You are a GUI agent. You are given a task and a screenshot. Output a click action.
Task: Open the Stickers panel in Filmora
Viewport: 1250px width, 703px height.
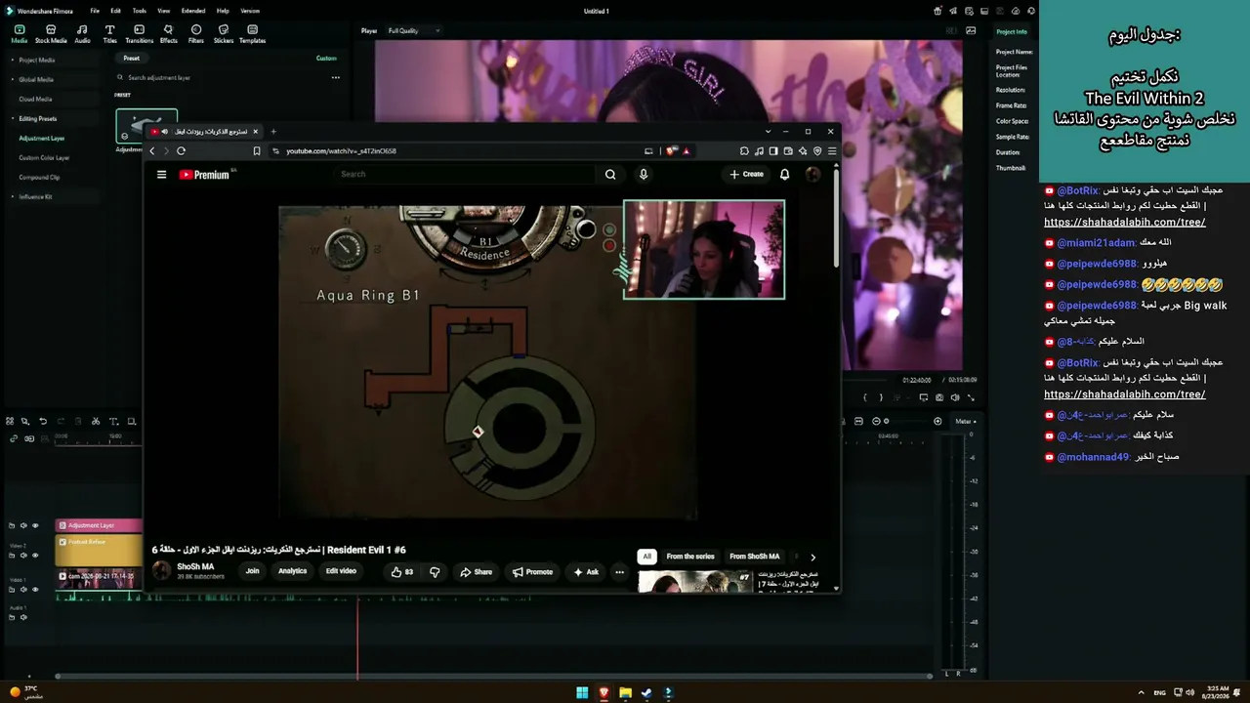pos(224,34)
